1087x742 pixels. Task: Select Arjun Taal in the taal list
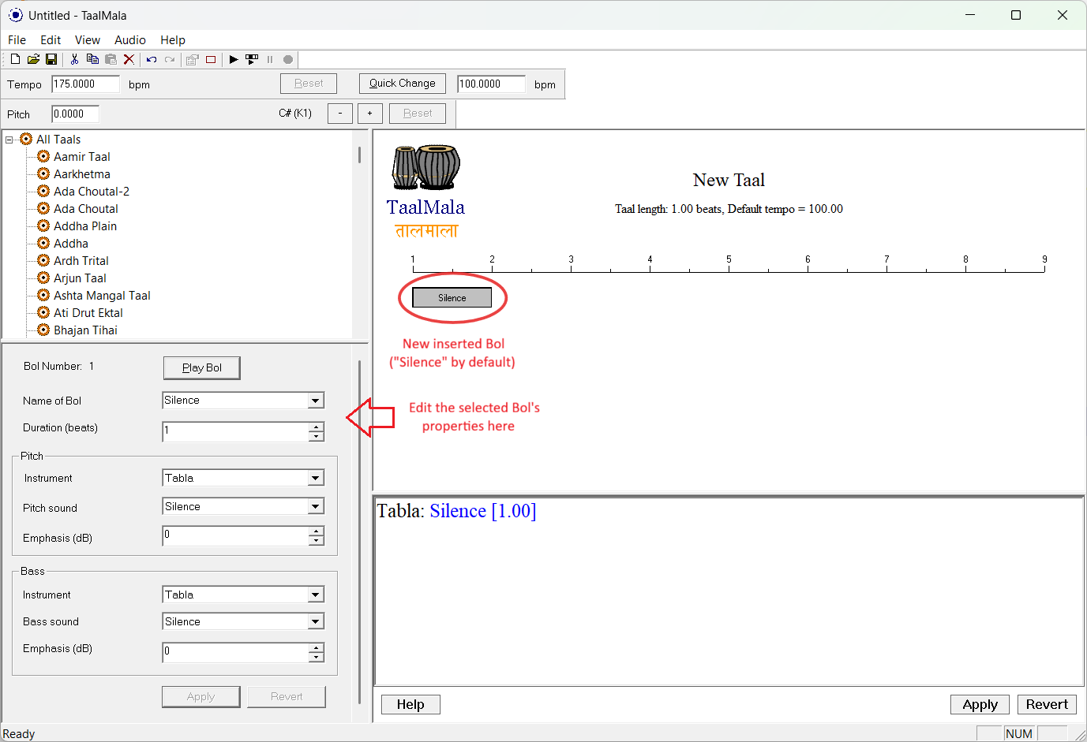click(80, 278)
